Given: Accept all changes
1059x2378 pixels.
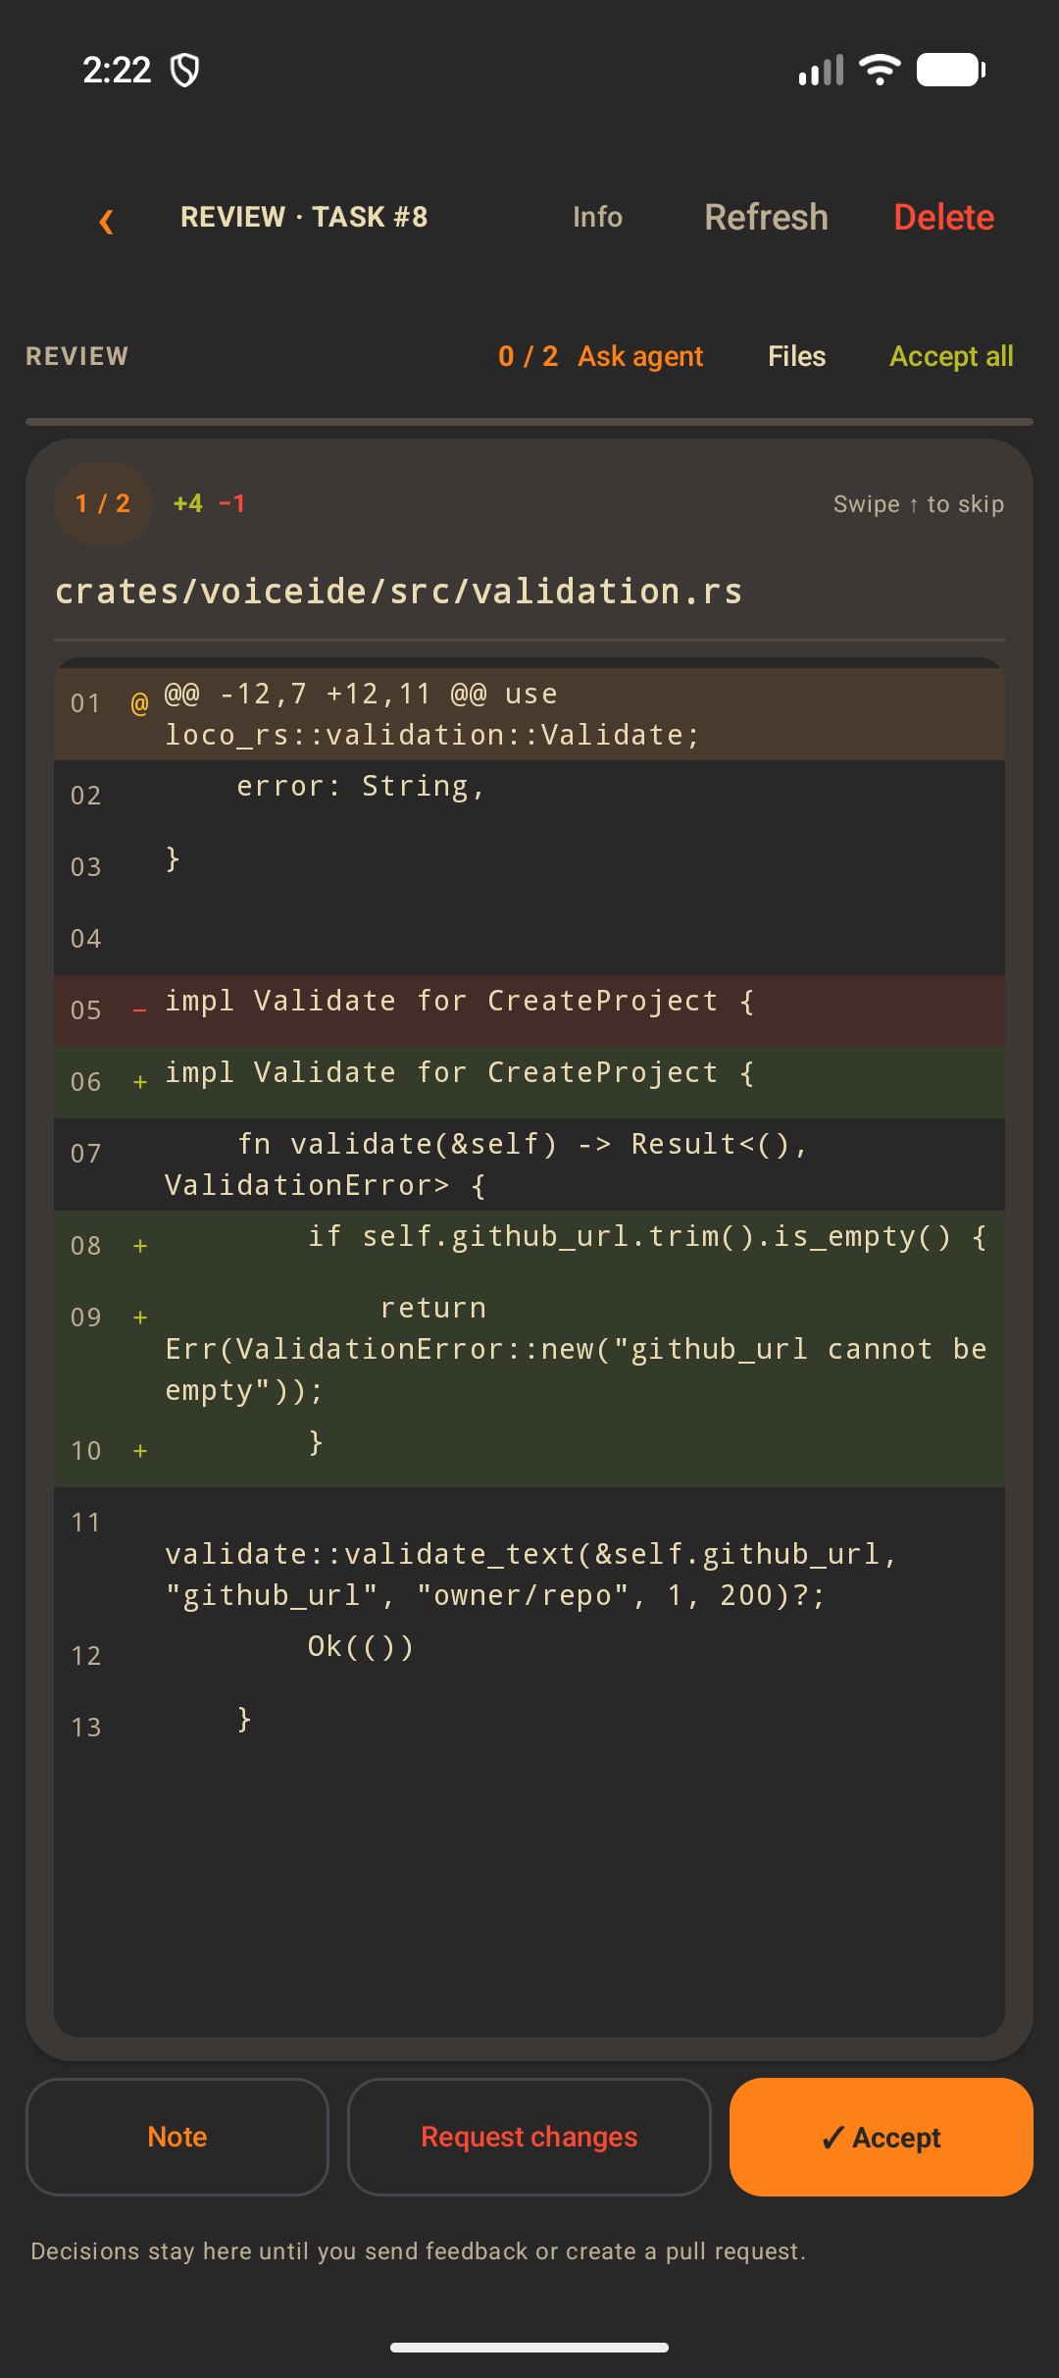Looking at the screenshot, I should coord(951,356).
